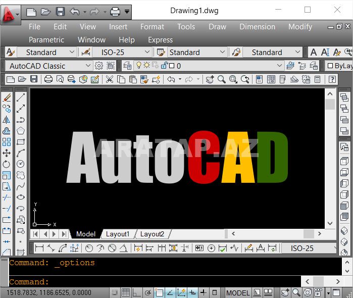Viewport: 353px width, 298px height.
Task: Open the Layer Properties Manager
Action: click(x=127, y=66)
